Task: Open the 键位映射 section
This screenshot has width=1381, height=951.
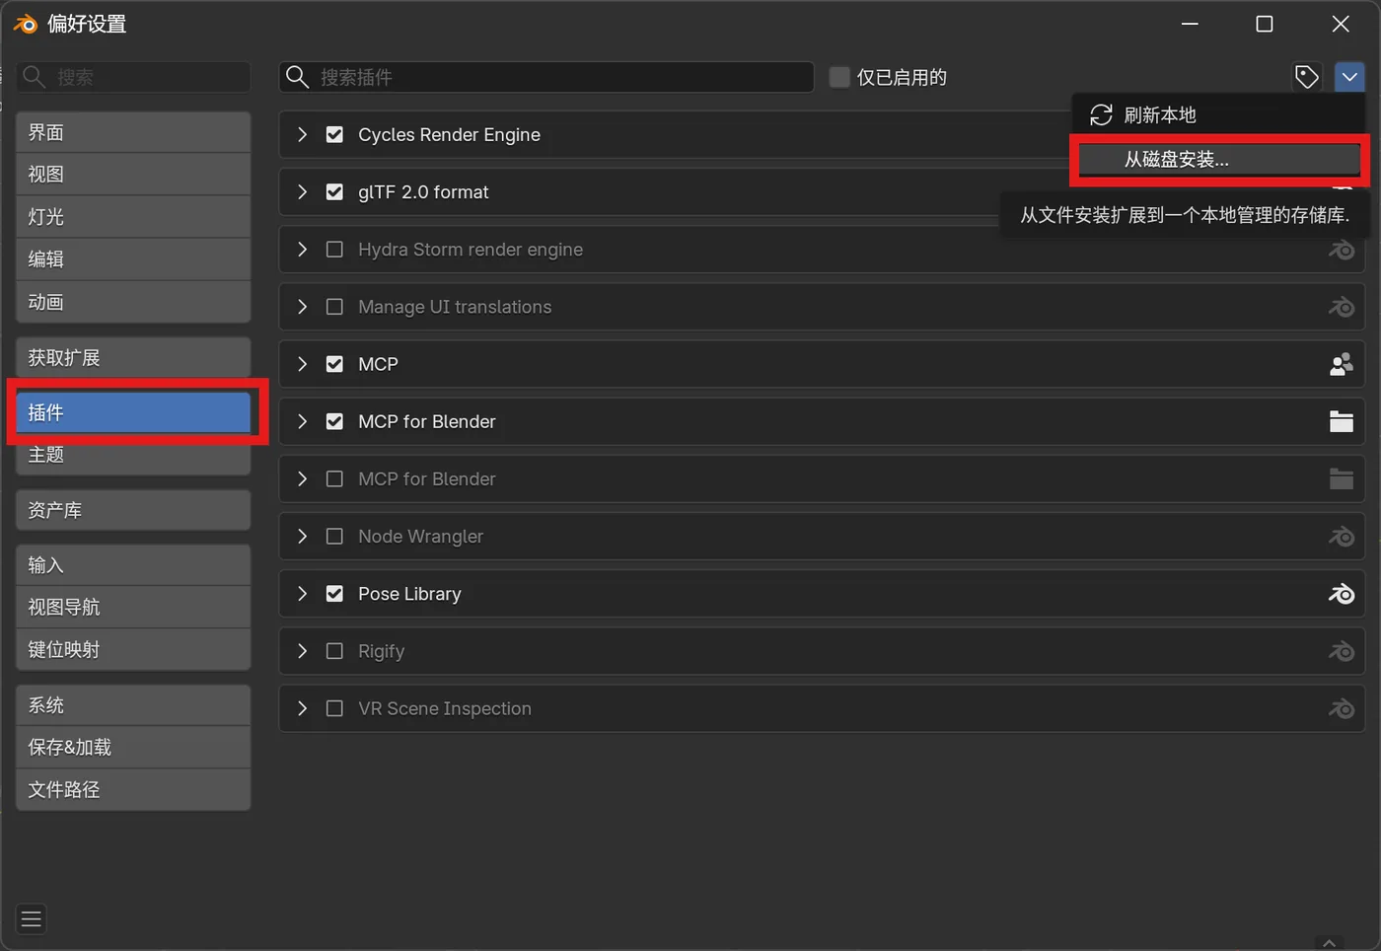Action: pos(133,650)
